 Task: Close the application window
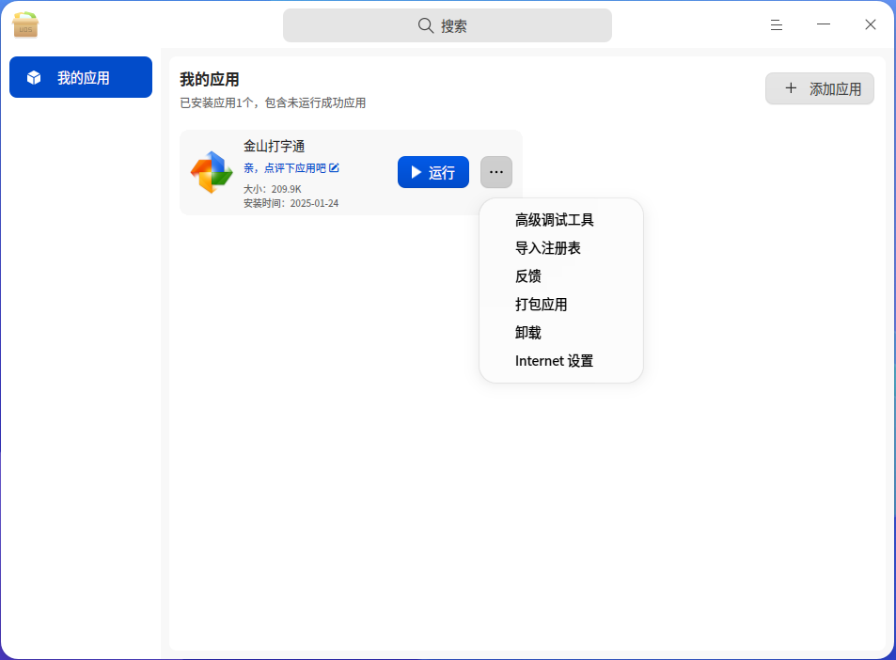[871, 24]
